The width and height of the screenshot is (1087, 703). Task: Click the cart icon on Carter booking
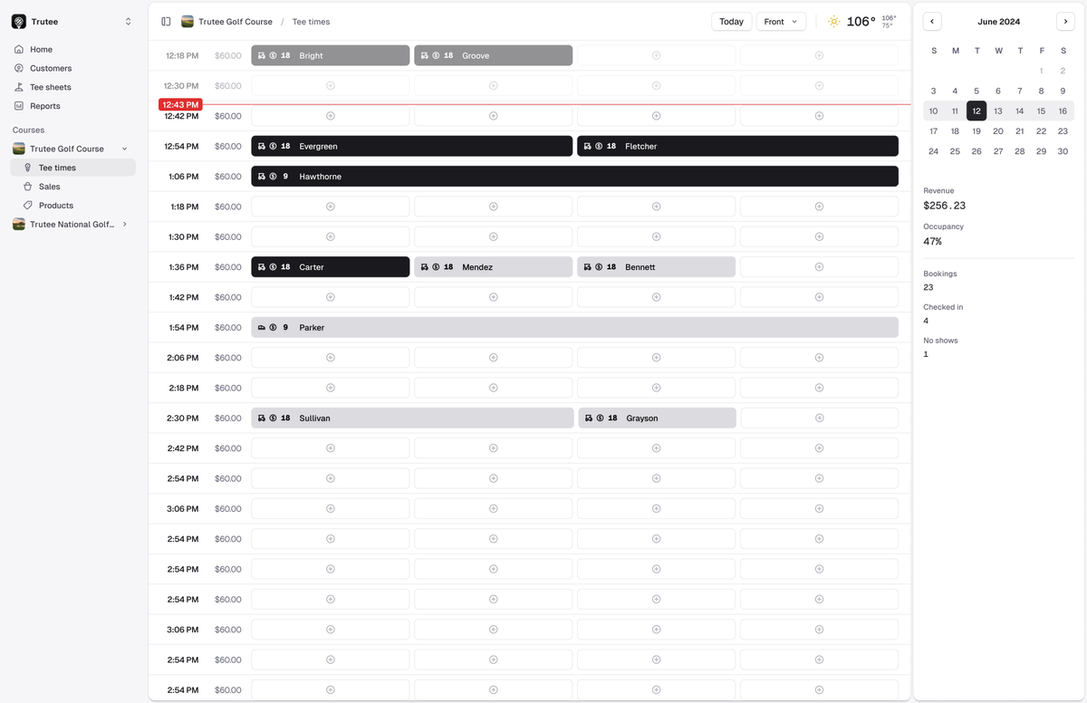262,267
